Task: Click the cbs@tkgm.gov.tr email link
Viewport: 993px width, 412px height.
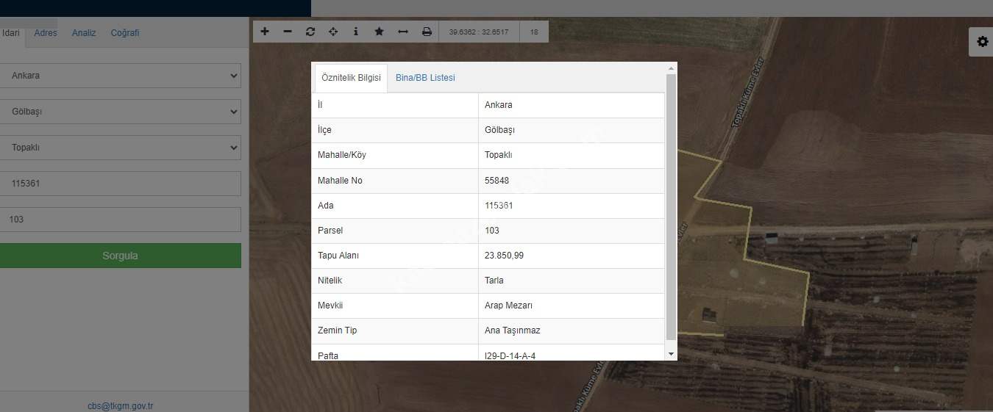Action: [121, 406]
